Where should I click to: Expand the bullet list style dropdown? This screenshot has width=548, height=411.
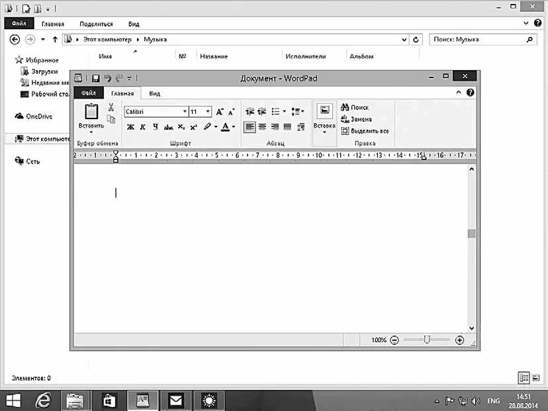coord(285,112)
